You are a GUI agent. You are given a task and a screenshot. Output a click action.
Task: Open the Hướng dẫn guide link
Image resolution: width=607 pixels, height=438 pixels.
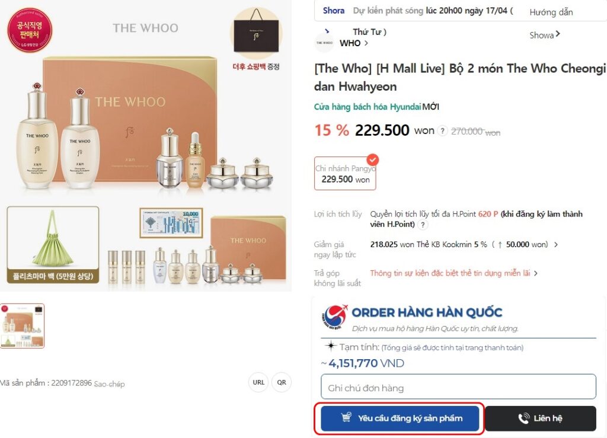pos(551,12)
